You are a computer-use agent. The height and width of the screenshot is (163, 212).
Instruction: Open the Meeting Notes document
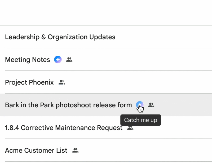28,60
